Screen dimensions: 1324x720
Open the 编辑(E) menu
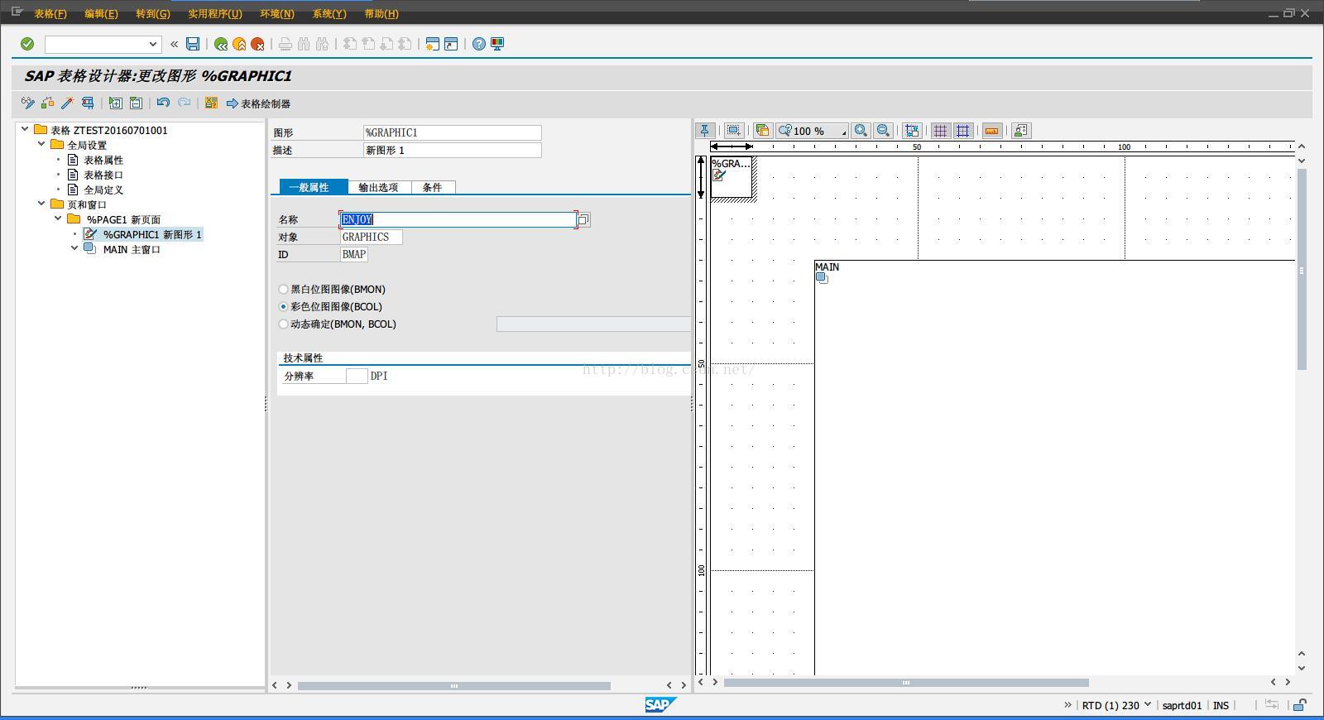pyautogui.click(x=101, y=14)
